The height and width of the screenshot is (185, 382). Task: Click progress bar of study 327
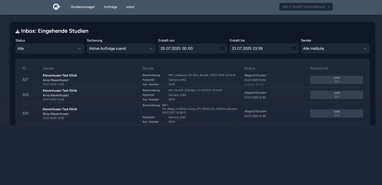pyautogui.click(x=336, y=80)
